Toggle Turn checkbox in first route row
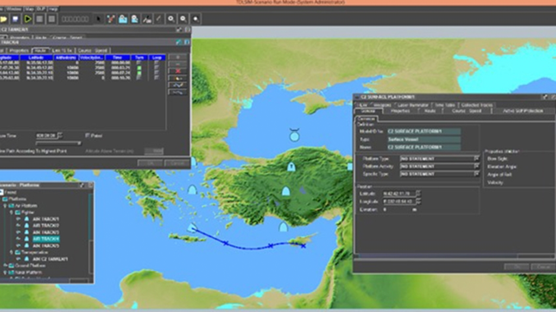 (x=139, y=63)
